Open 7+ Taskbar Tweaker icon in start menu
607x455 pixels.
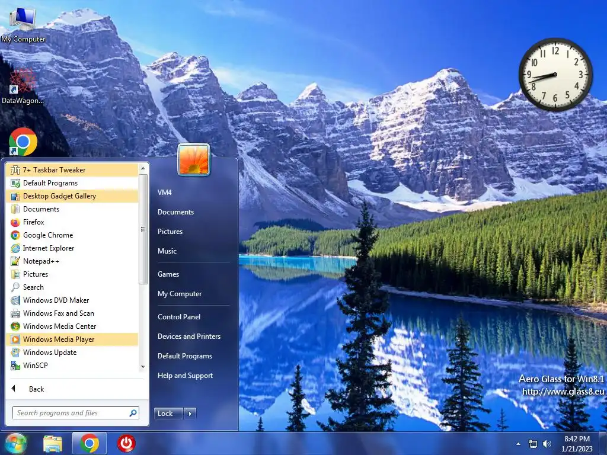coord(15,170)
